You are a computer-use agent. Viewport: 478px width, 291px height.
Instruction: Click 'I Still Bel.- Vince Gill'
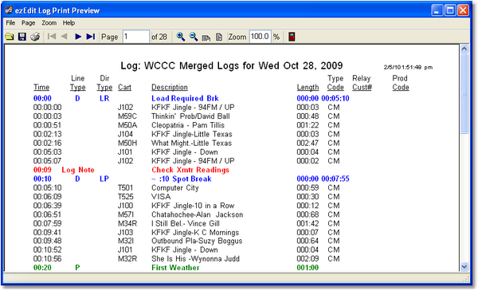point(186,223)
